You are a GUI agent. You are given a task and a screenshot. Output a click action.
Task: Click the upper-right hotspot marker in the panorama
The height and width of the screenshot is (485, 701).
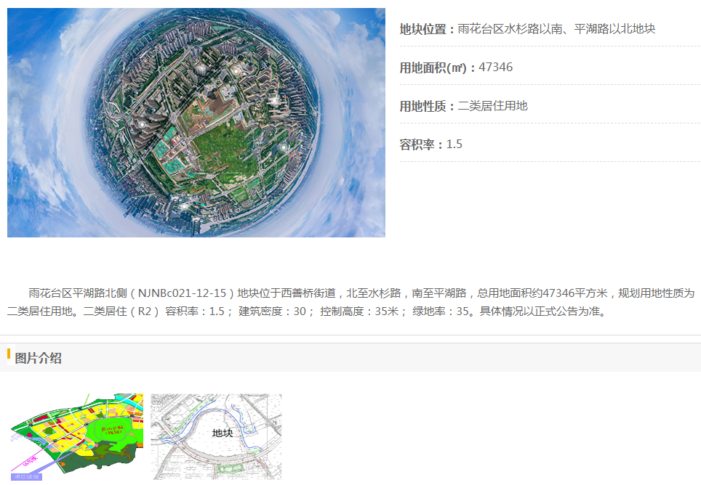click(273, 99)
